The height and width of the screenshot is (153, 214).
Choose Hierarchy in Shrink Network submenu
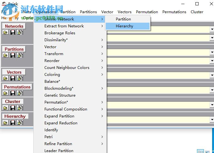[127, 26]
